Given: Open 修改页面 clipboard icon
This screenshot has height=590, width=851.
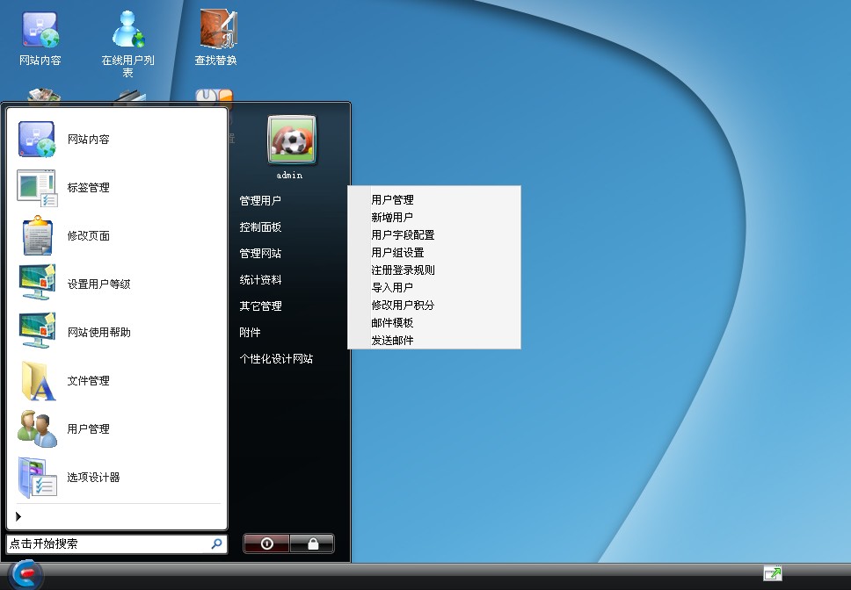Looking at the screenshot, I should tap(37, 236).
